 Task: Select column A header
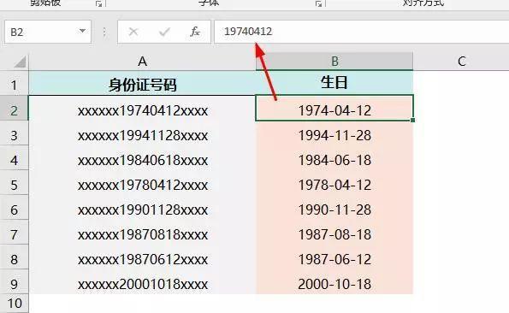[x=142, y=62]
